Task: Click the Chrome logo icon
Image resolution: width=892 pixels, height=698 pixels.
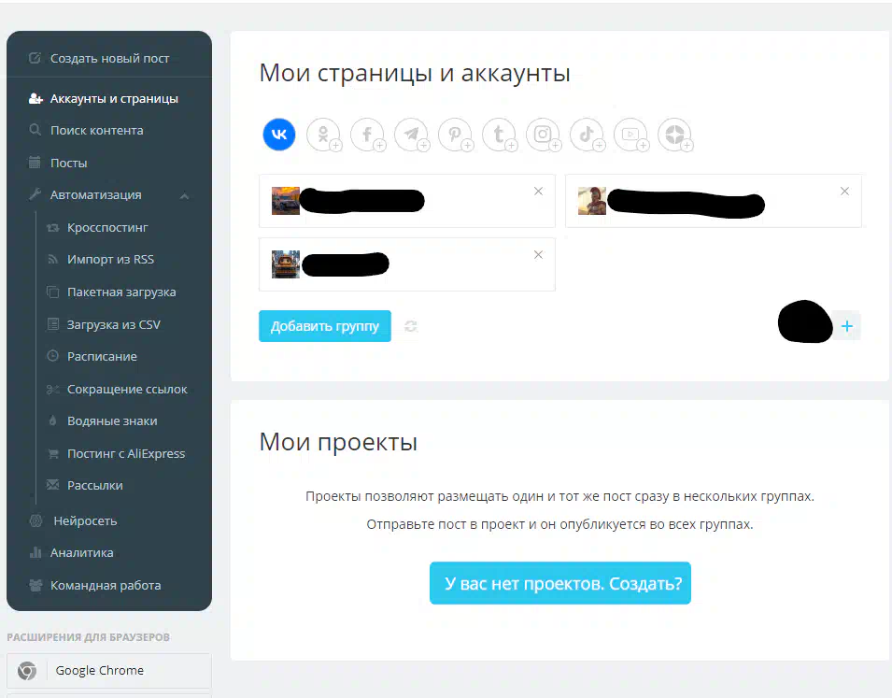Action: (27, 671)
